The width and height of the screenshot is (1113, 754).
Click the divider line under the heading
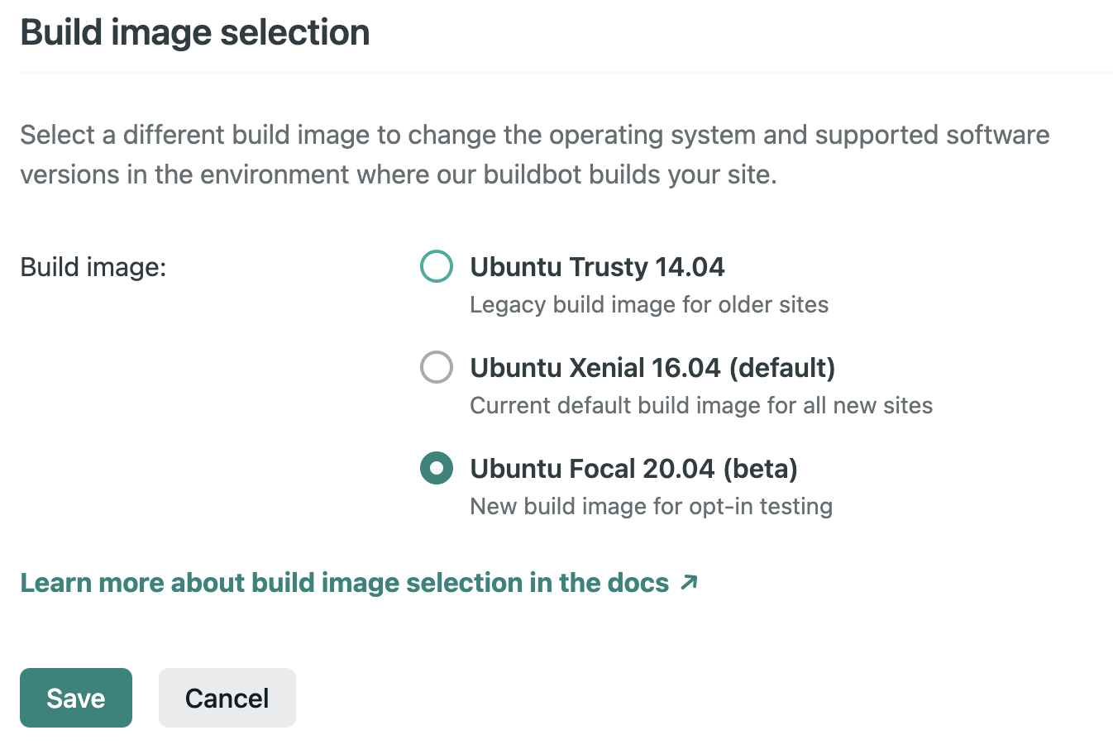(x=556, y=74)
